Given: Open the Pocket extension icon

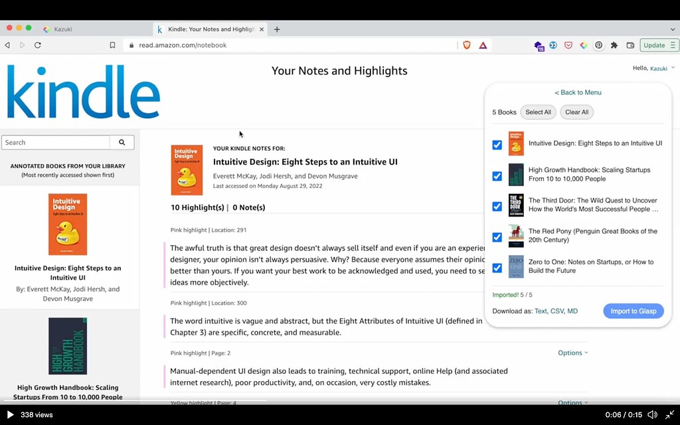Looking at the screenshot, I should [568, 44].
